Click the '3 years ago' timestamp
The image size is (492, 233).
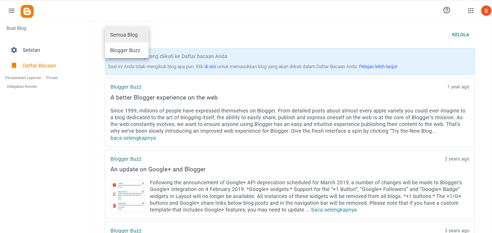(457, 230)
